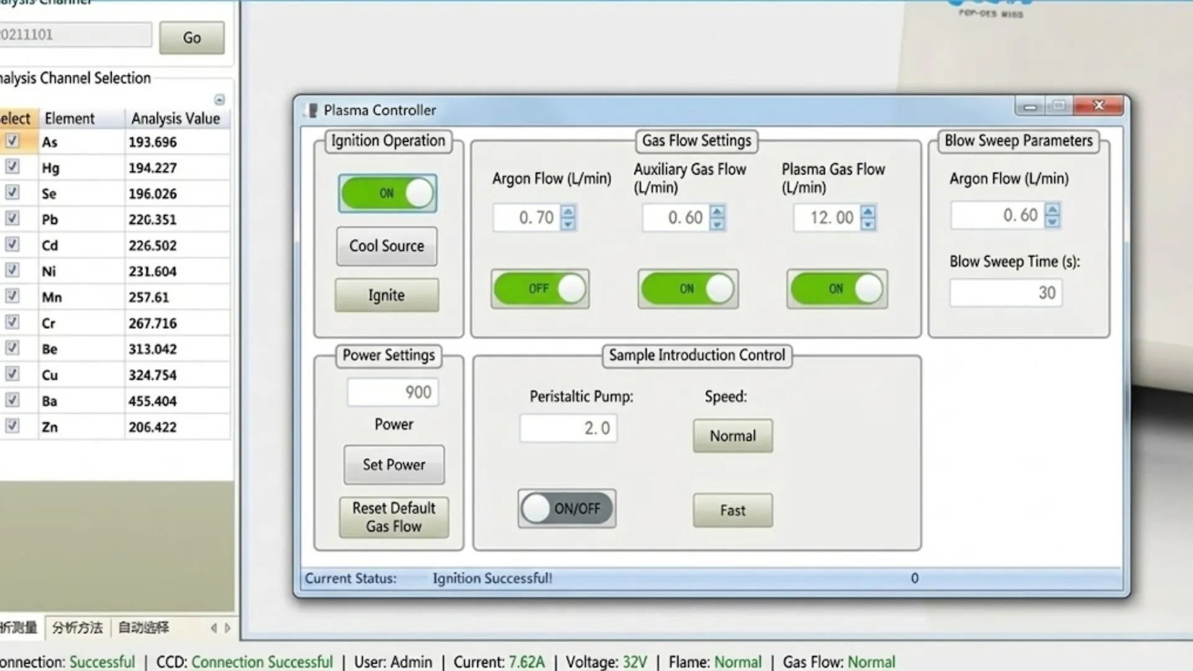1193x671 pixels.
Task: Uncheck the Pb element checkbox
Action: click(12, 218)
